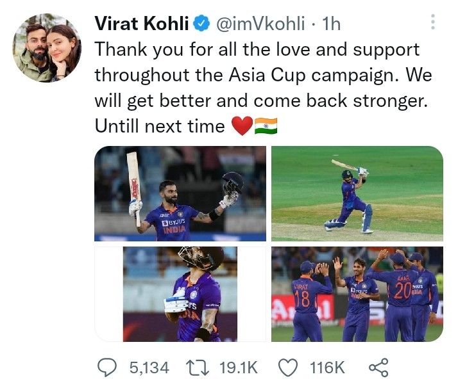
Task: Like the tweet with the heart icon
Action: click(x=289, y=367)
